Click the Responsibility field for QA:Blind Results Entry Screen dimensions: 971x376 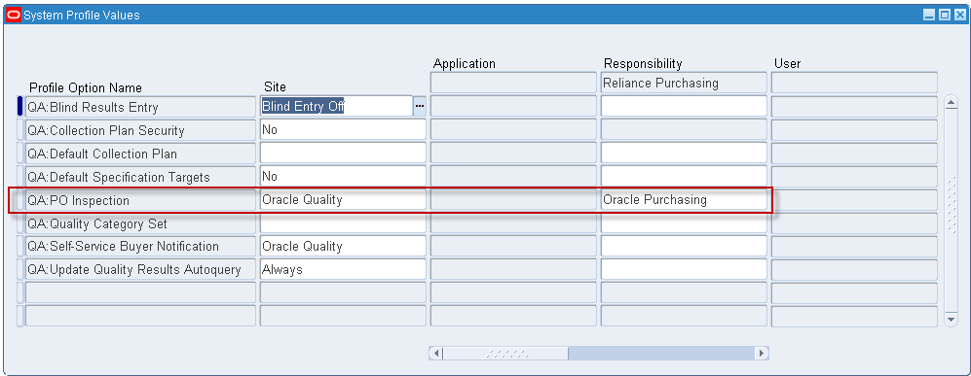[685, 106]
